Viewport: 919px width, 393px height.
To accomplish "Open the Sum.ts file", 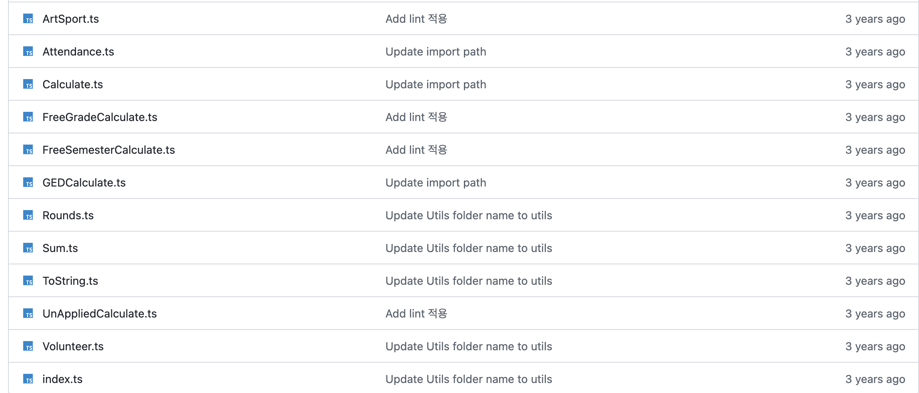I will pyautogui.click(x=60, y=248).
